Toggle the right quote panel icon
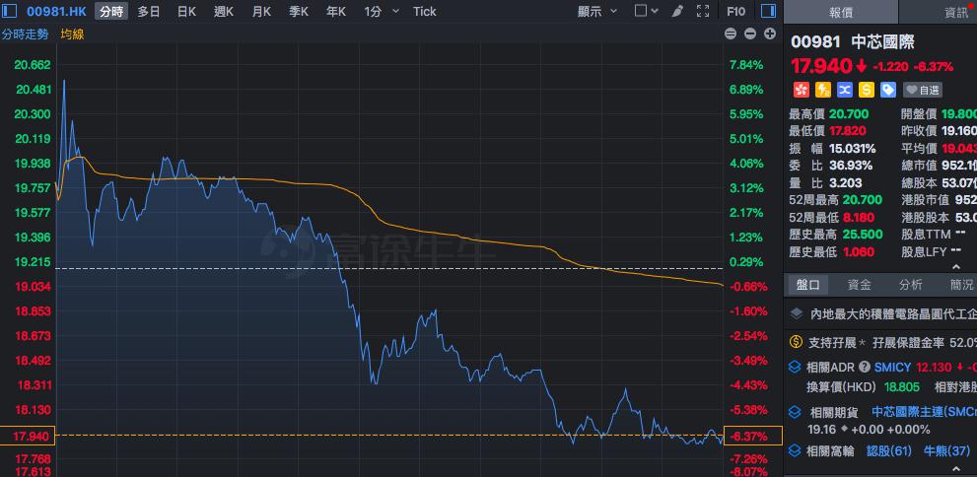 coord(768,11)
